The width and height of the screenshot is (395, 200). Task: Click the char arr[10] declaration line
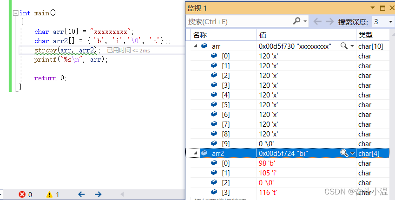(84, 32)
